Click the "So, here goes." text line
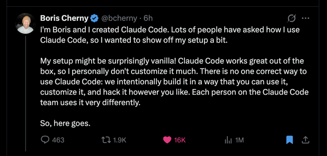327x156 pixels. tap(65, 123)
